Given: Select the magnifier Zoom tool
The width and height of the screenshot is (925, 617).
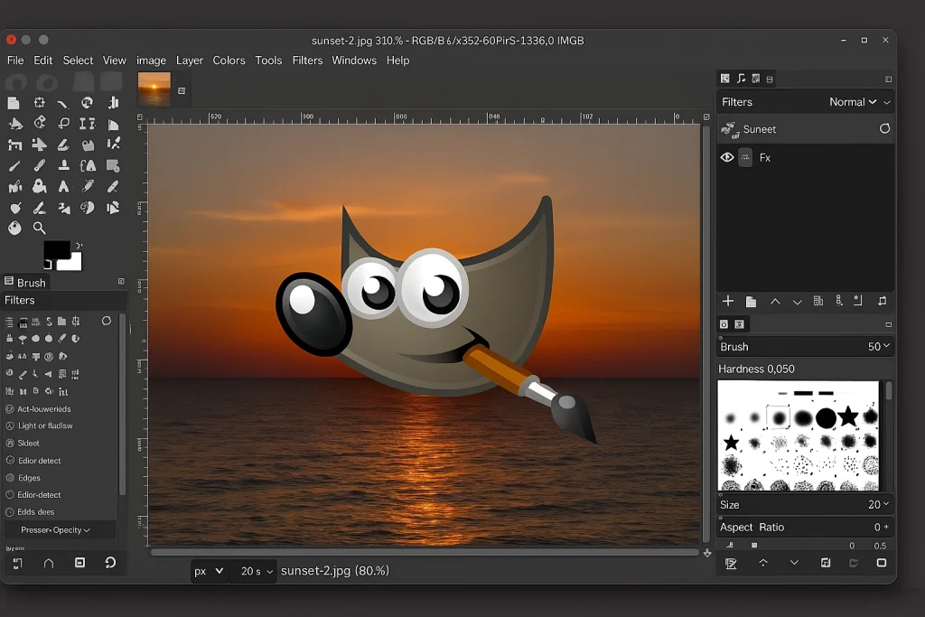Looking at the screenshot, I should point(39,228).
